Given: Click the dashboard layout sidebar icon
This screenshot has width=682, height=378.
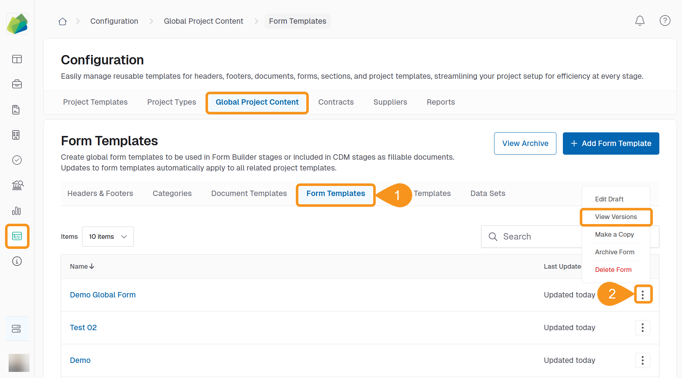Looking at the screenshot, I should [17, 59].
